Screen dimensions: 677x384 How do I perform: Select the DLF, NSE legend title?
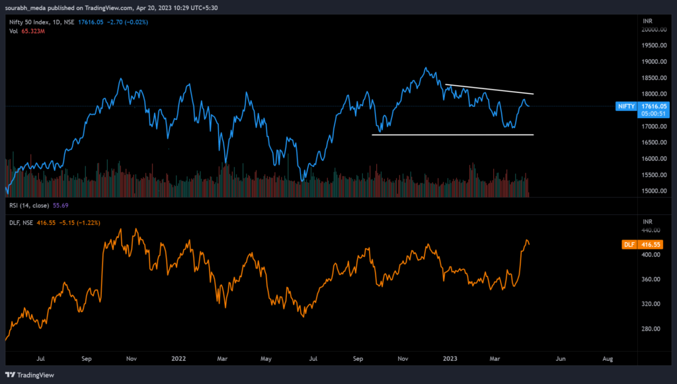(21, 223)
